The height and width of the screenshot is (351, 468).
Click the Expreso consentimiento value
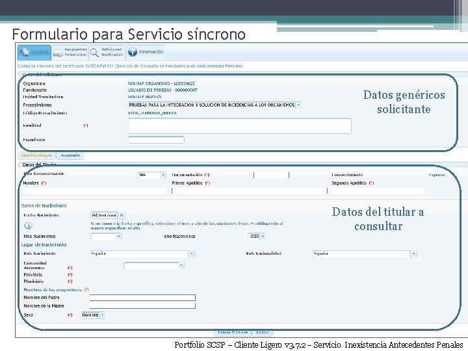(437, 175)
